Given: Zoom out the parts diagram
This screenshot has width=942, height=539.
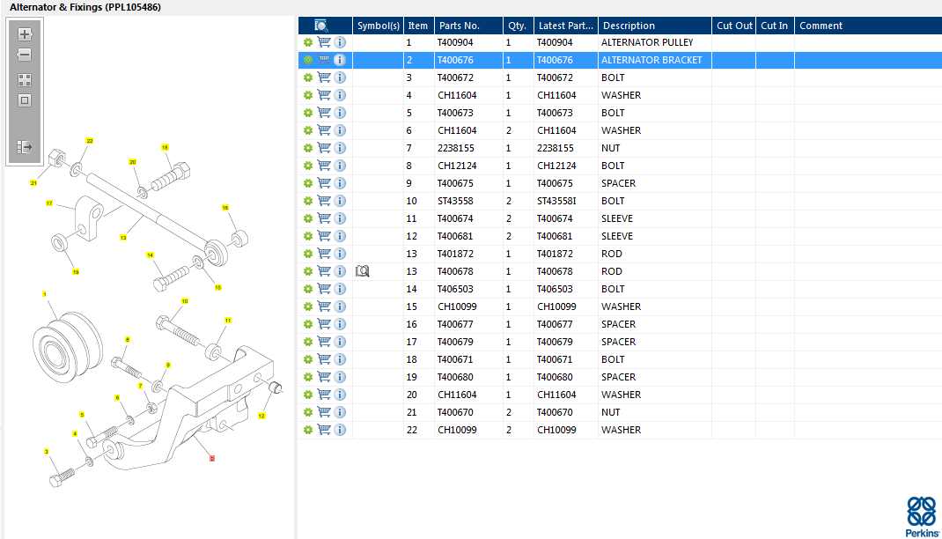Looking at the screenshot, I should point(25,55).
